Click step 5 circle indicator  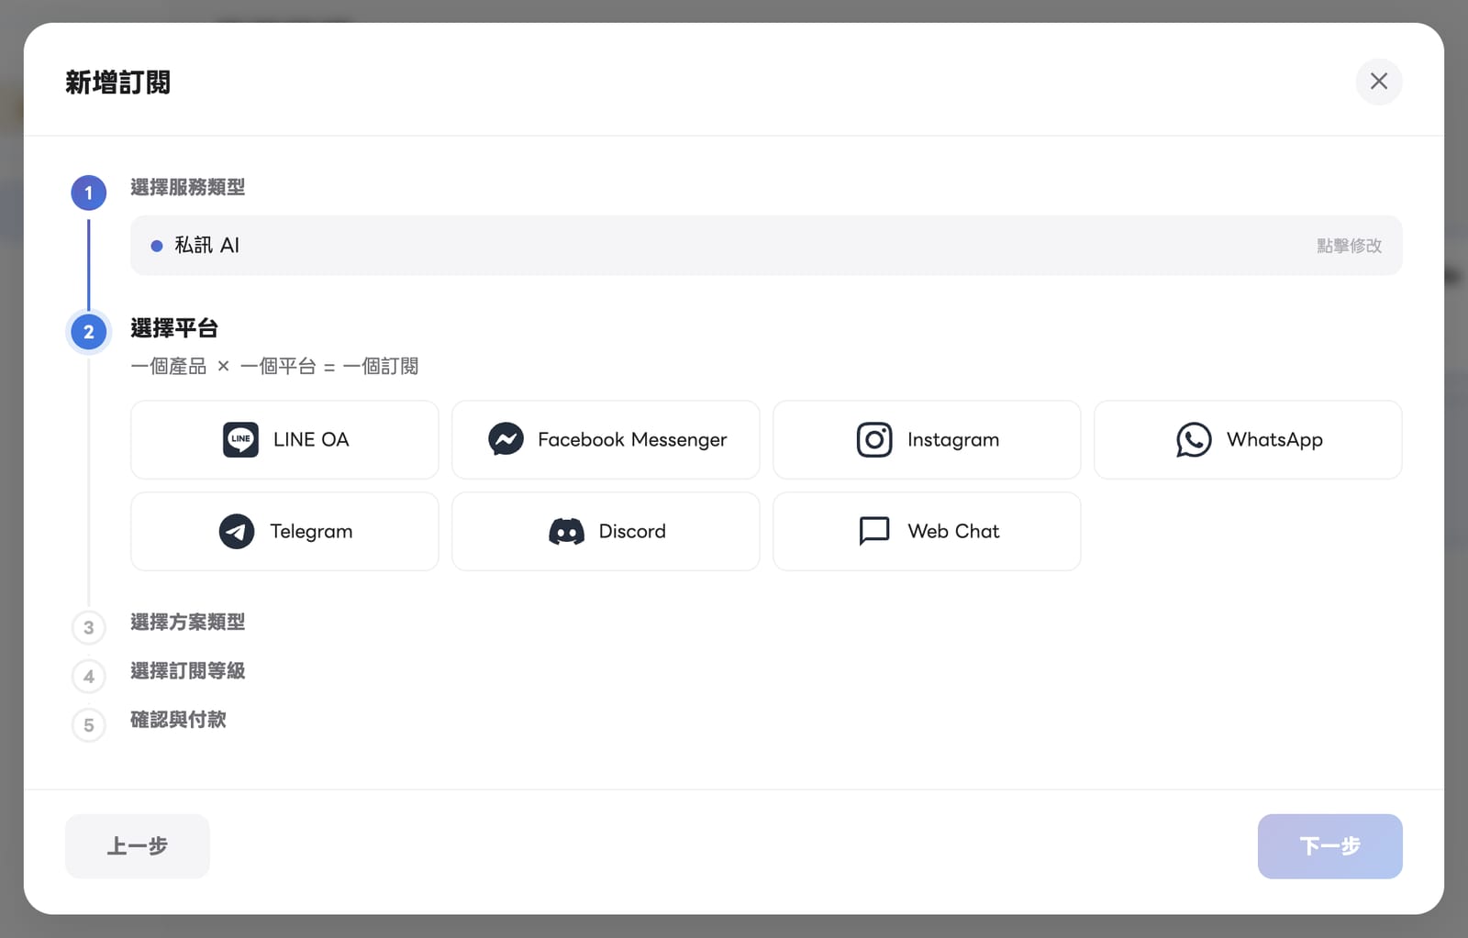(x=89, y=724)
